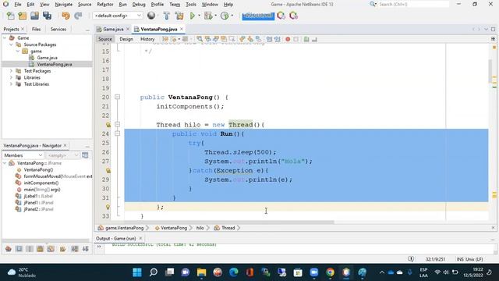The height and width of the screenshot is (281, 499).
Task: Click the Sort by Source icon at the Navigator bottom right
Action: pyautogui.click(x=85, y=249)
